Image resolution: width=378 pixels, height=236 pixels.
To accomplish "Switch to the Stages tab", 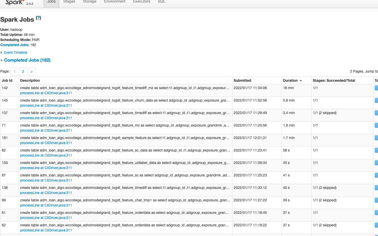I will pyautogui.click(x=69, y=2).
